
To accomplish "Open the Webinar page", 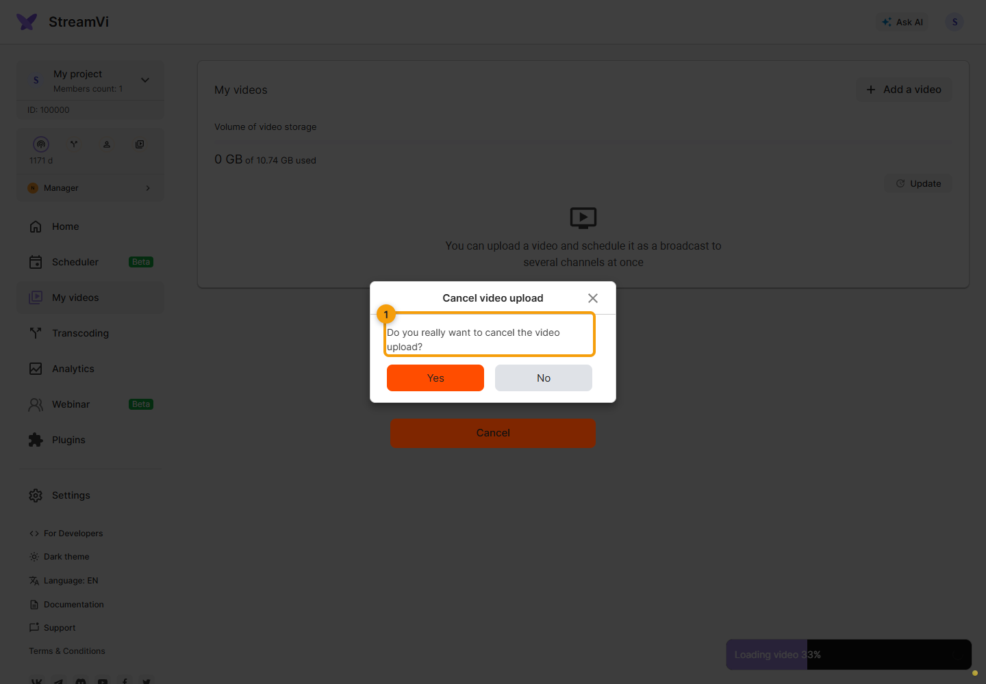I will point(90,404).
